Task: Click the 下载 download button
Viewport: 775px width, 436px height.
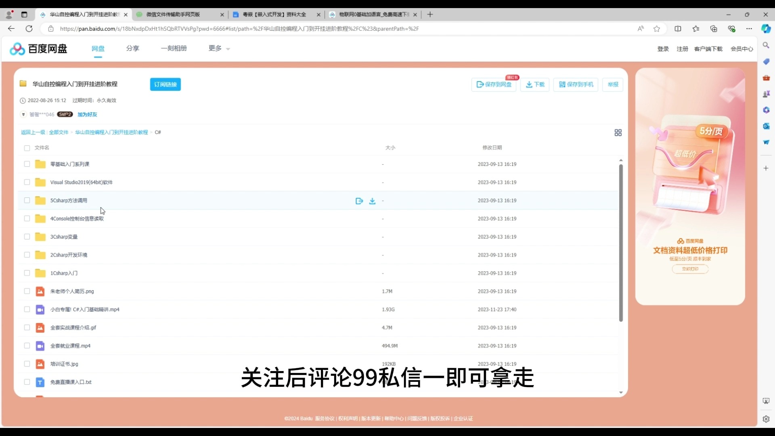Action: [x=535, y=84]
